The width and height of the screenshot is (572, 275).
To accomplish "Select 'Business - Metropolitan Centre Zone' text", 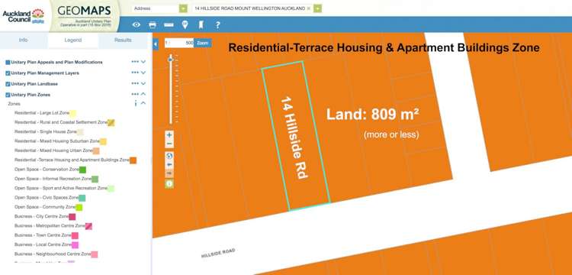I will [50, 225].
